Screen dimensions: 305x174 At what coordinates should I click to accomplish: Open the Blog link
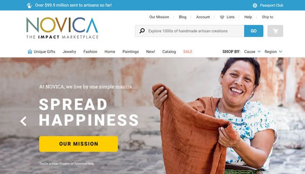click(183, 17)
